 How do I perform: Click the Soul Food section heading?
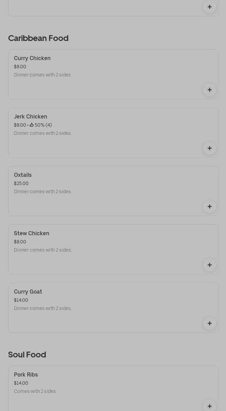click(x=27, y=355)
